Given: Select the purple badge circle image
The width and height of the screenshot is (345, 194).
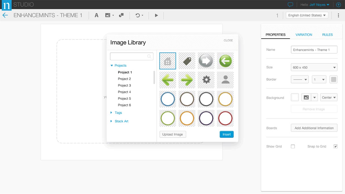Looking at the screenshot, I should (206, 118).
